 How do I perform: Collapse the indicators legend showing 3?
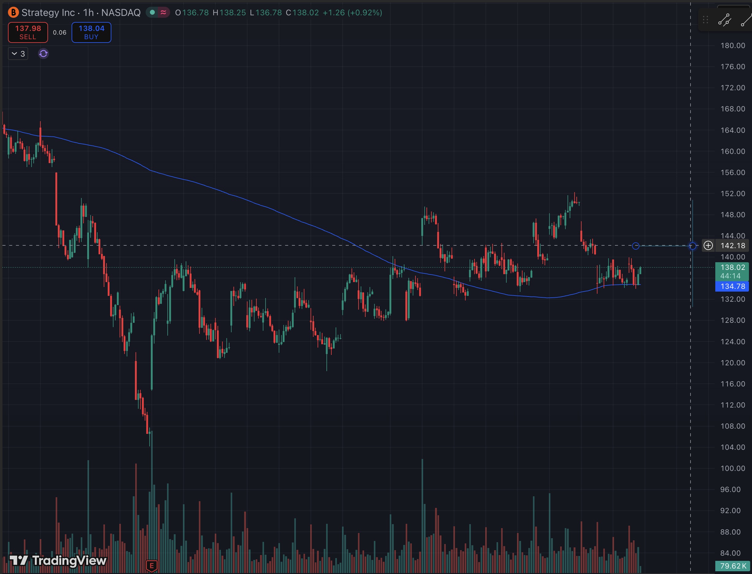click(x=18, y=54)
